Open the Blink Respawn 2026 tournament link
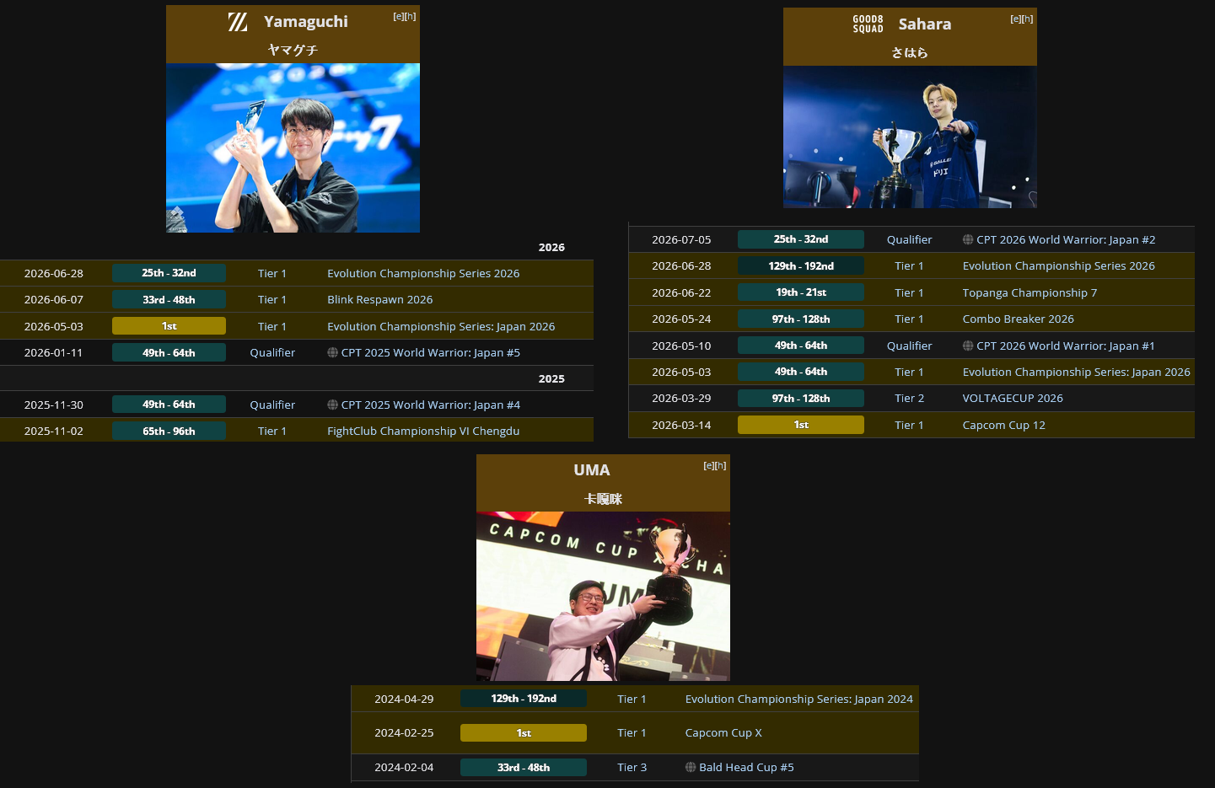This screenshot has width=1215, height=788. coord(380,299)
